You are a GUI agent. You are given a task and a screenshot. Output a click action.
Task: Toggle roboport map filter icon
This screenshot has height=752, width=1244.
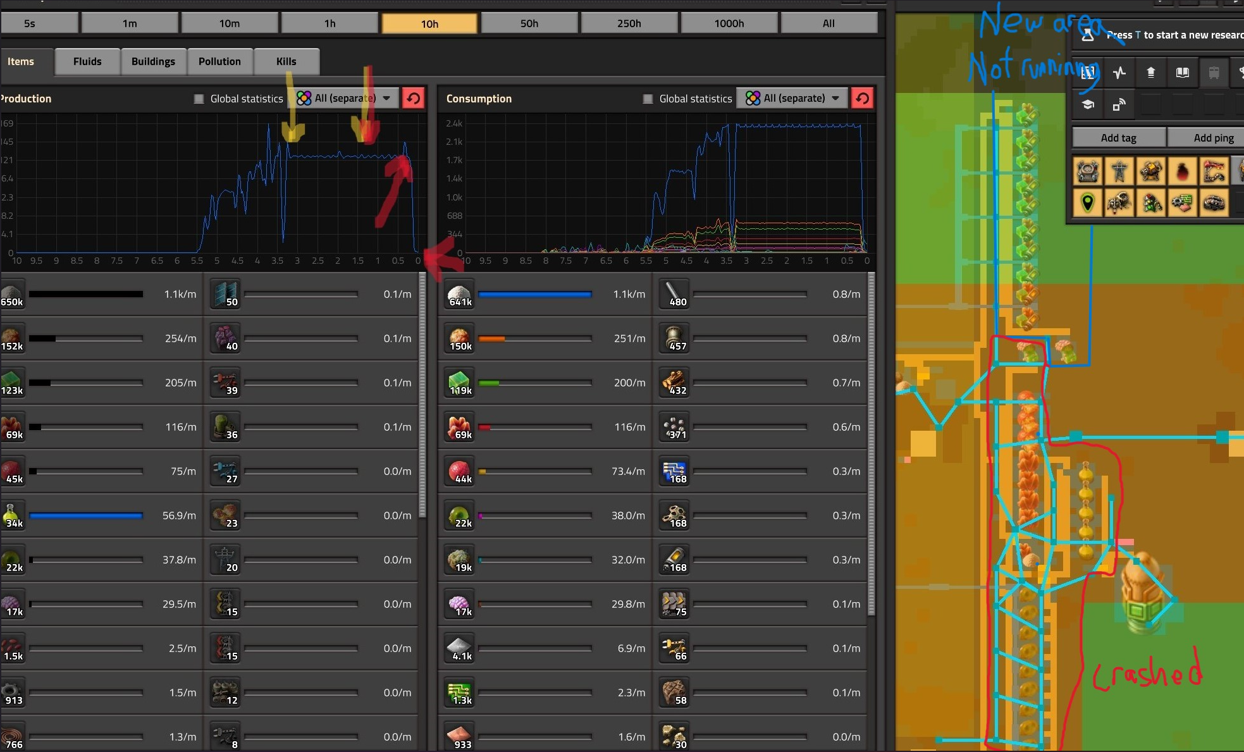[x=1088, y=171]
